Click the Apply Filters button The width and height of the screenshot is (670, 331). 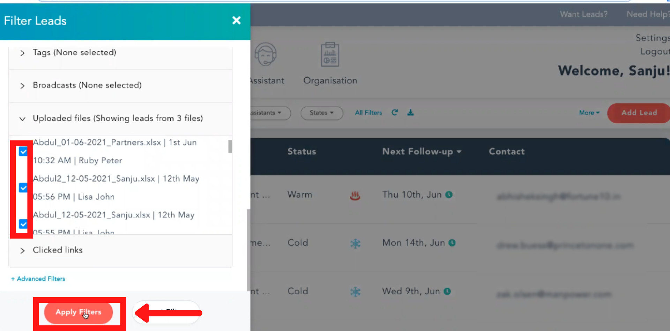[x=79, y=312]
